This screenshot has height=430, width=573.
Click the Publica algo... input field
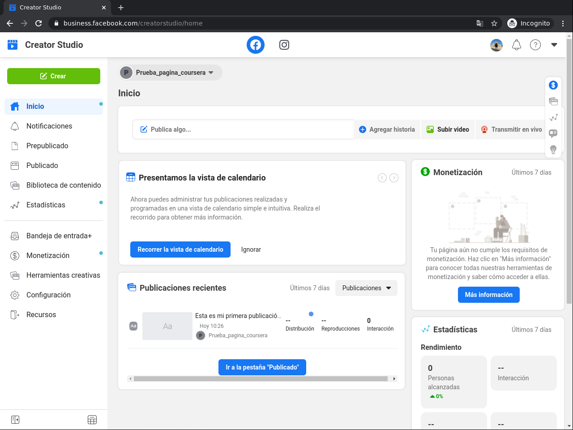point(244,129)
